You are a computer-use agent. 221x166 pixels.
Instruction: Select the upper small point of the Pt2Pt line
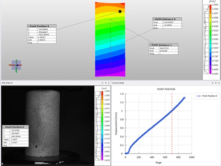(x=110, y=20)
